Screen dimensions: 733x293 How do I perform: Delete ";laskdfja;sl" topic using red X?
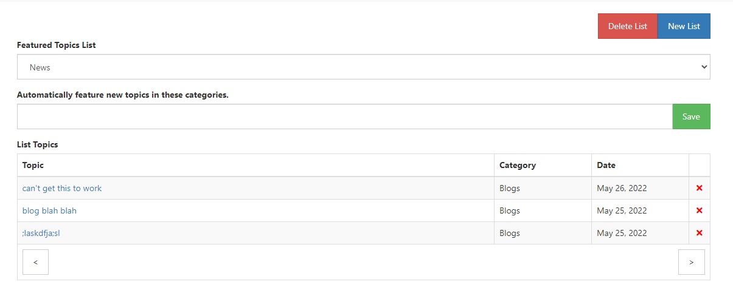click(x=699, y=233)
